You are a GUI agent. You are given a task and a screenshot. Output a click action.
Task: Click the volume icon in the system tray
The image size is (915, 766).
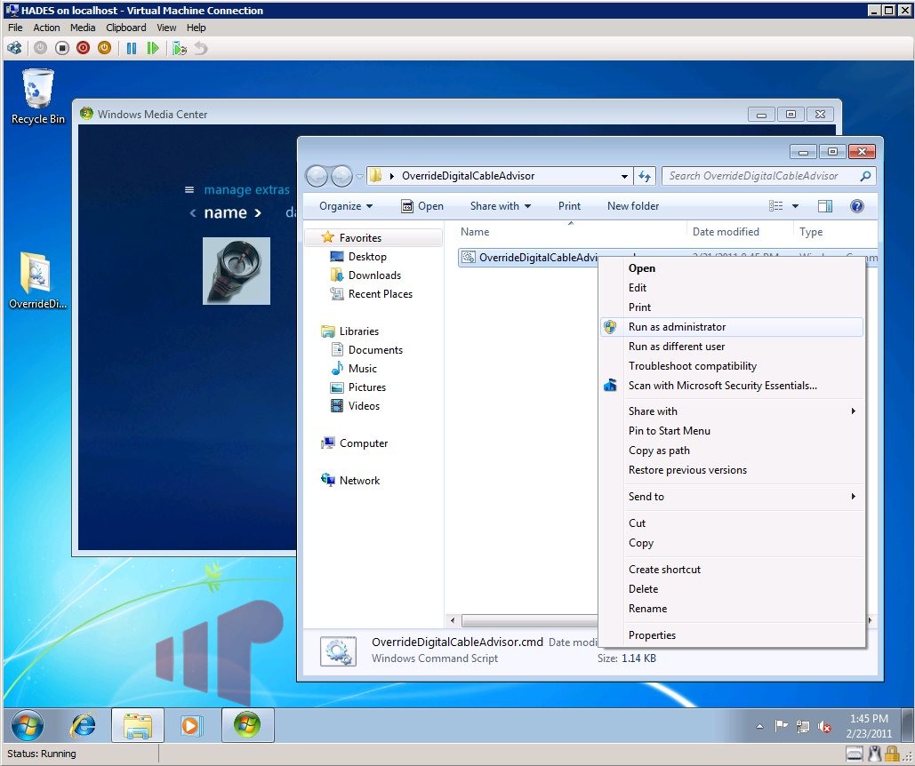[x=824, y=726]
